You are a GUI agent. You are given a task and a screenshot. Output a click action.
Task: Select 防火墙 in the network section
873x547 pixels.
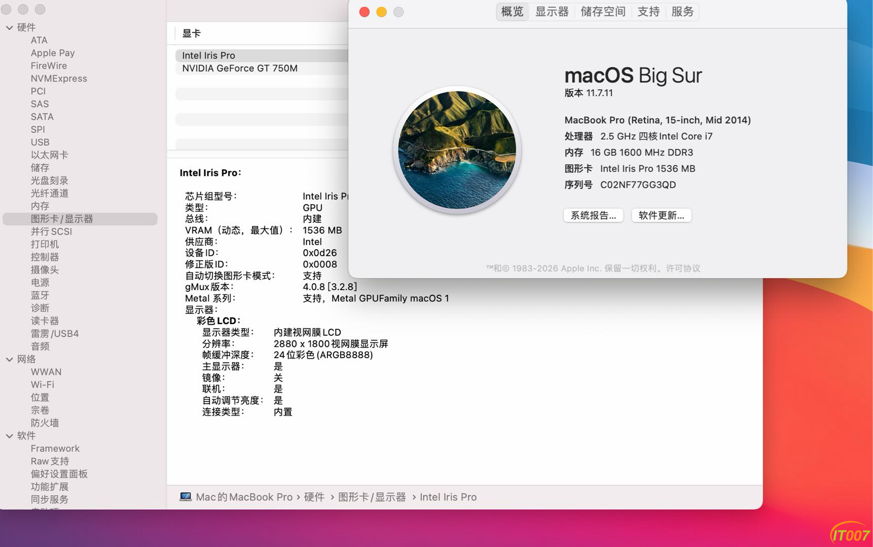45,423
